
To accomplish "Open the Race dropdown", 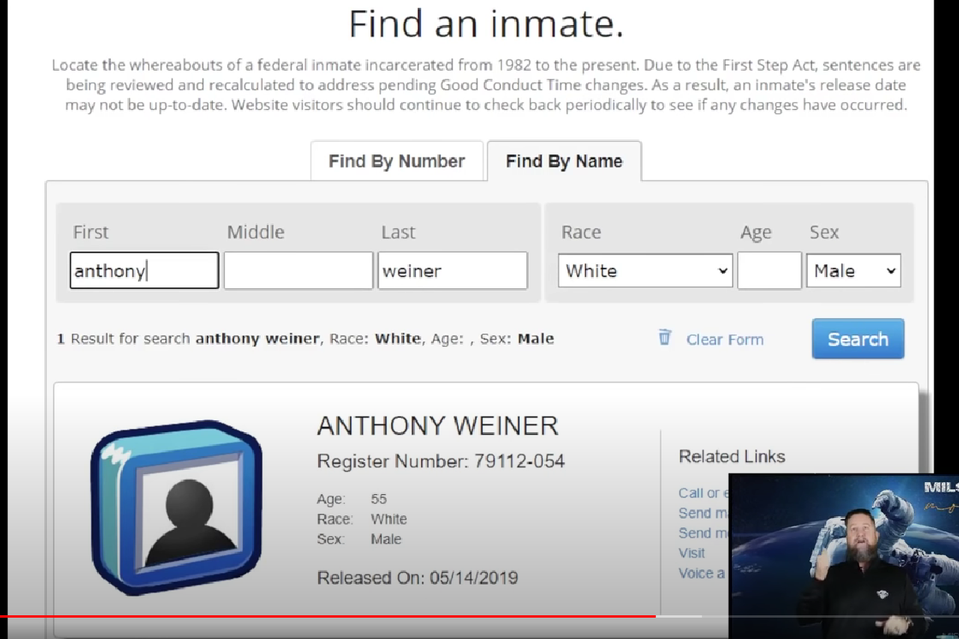I will [x=646, y=271].
